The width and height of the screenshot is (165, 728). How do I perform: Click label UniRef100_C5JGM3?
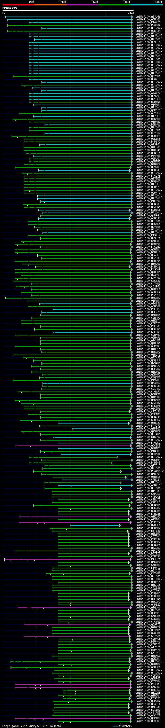(148, 684)
